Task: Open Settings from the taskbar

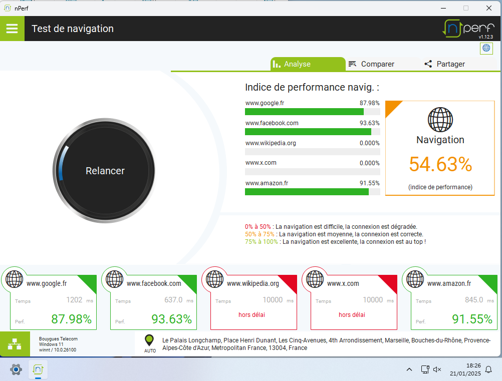Action: 16,369
